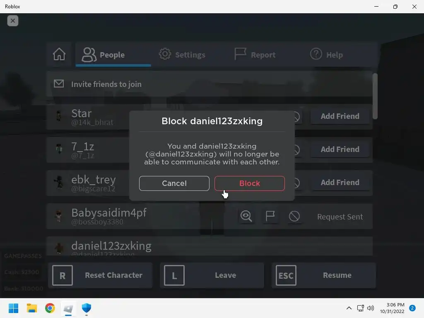Click the L key icon
Viewport: 424px width, 318px height.
coord(174,275)
